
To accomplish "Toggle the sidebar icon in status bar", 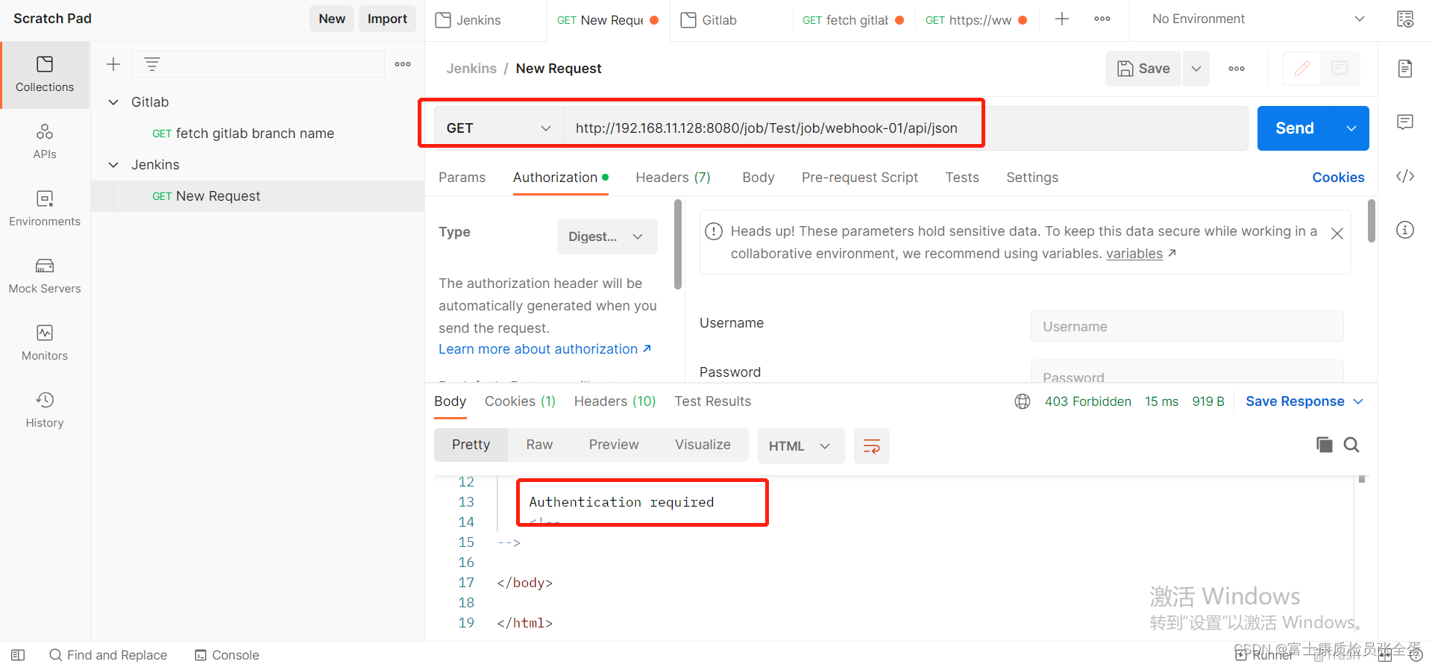I will coord(18,655).
